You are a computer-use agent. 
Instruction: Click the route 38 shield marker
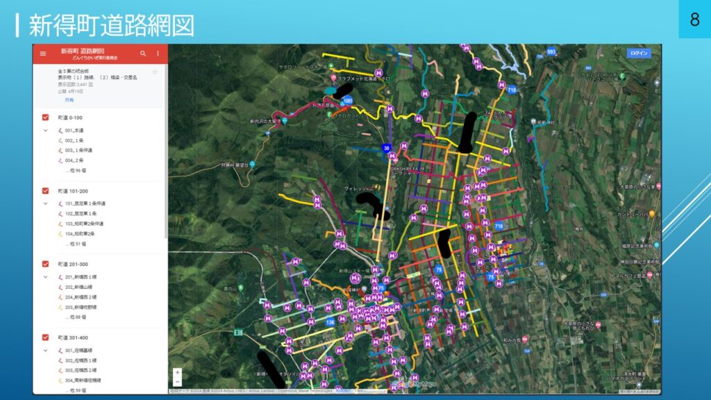[386, 148]
